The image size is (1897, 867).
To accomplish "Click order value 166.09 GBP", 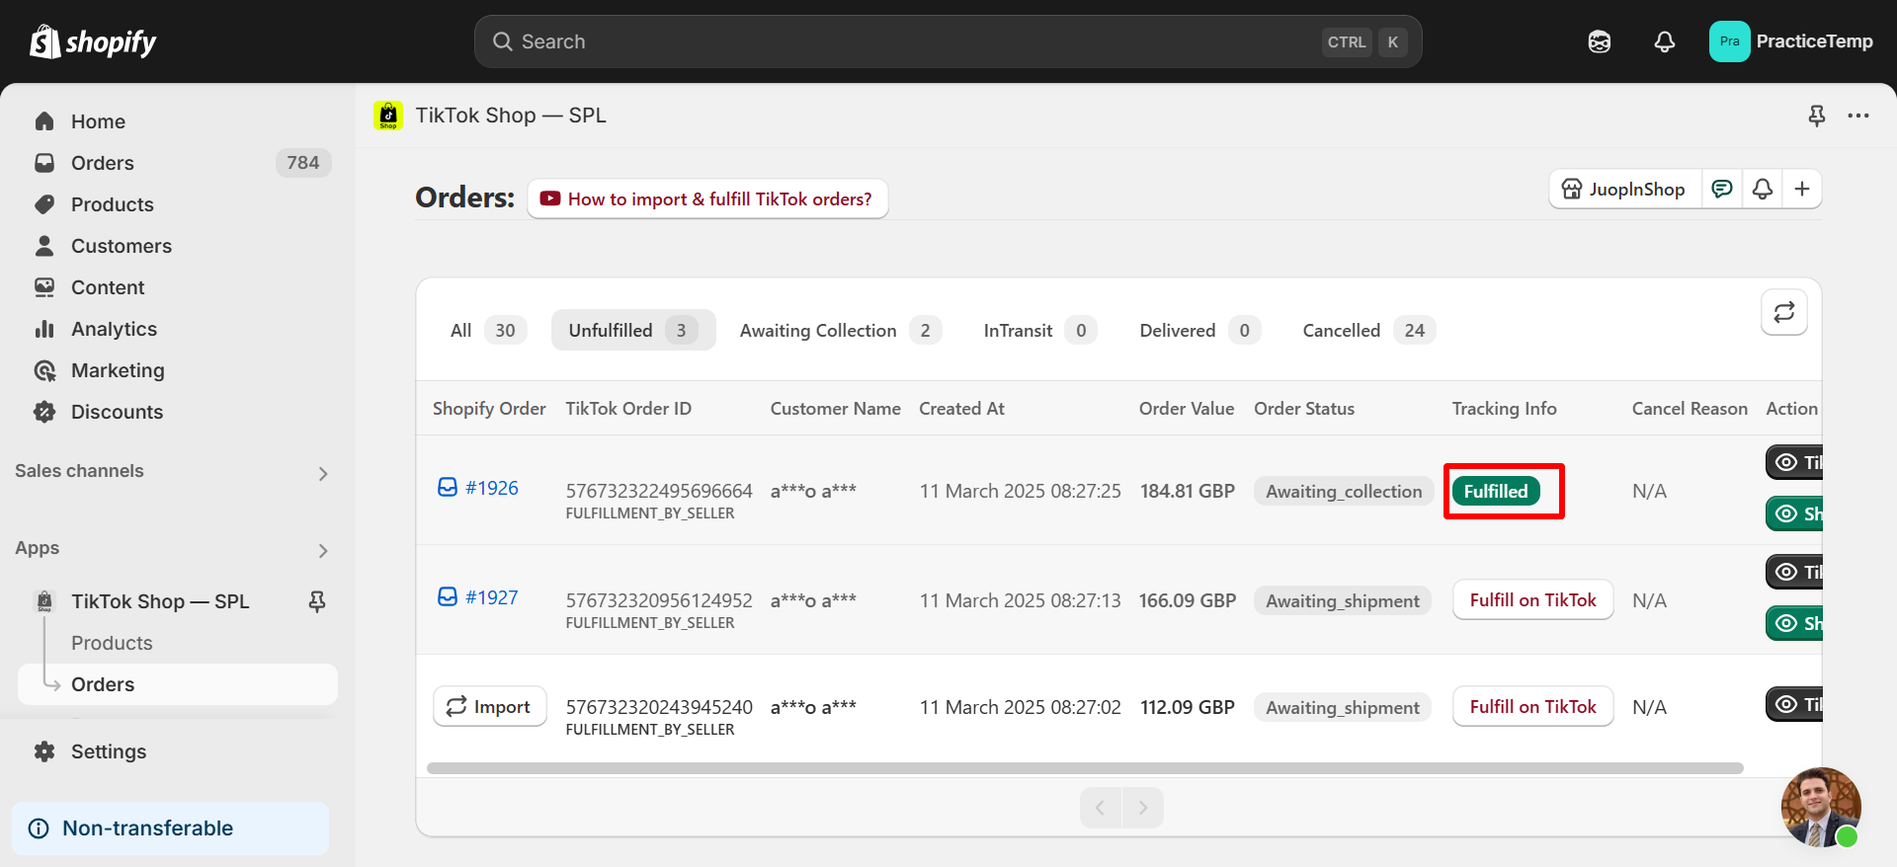I will tap(1188, 600).
